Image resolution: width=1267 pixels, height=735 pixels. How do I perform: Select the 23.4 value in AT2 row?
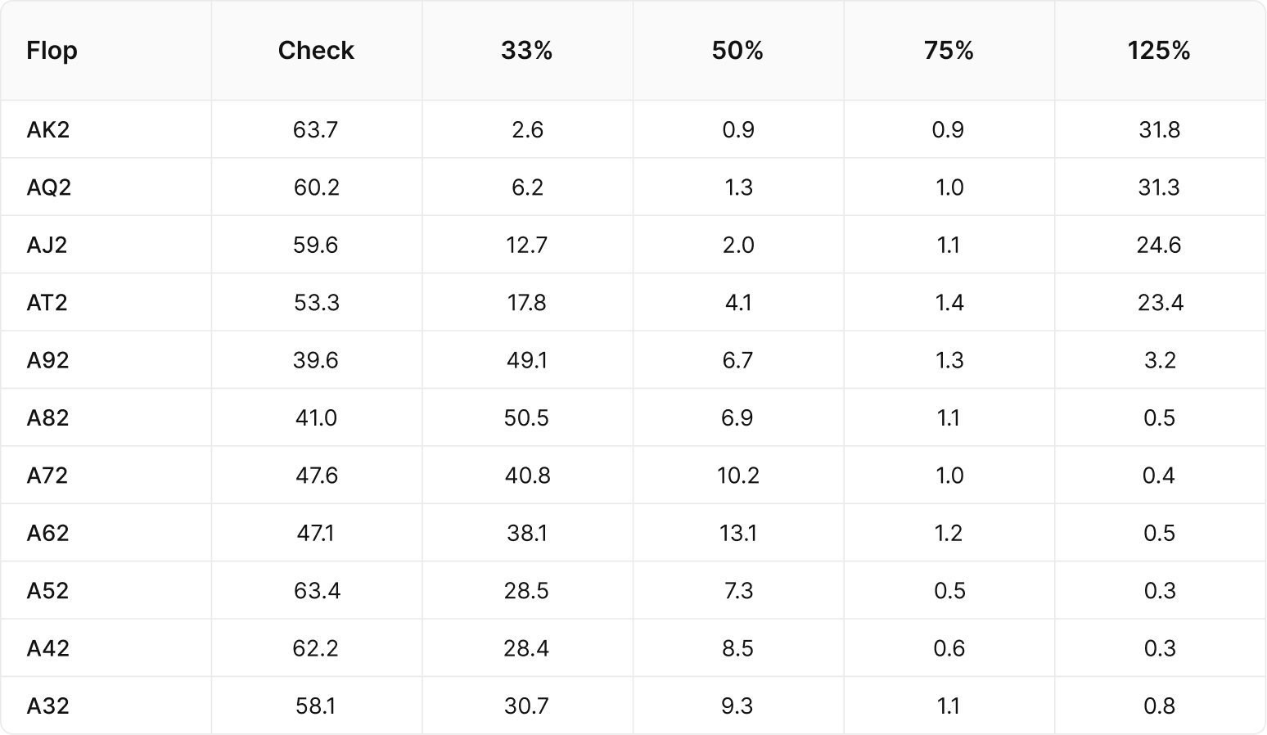[1159, 303]
